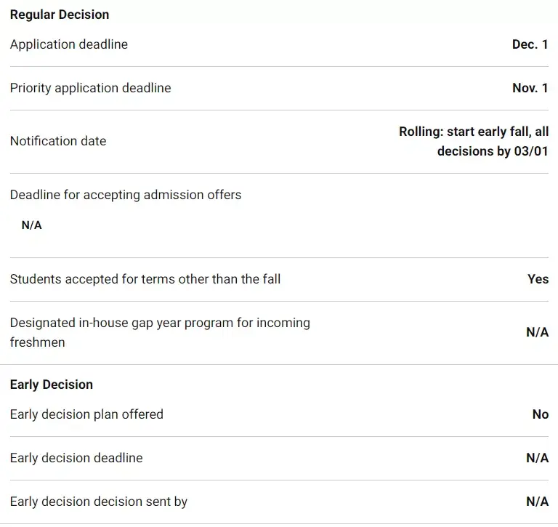This screenshot has height=527, width=558.
Task: Click N/A under accepting admission offers deadline
Action: point(32,225)
